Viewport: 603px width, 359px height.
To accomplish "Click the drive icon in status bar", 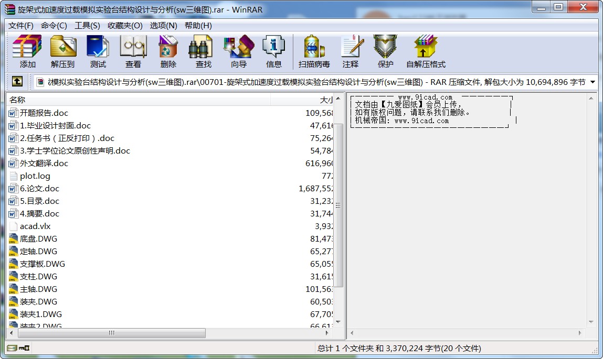I will [x=12, y=348].
